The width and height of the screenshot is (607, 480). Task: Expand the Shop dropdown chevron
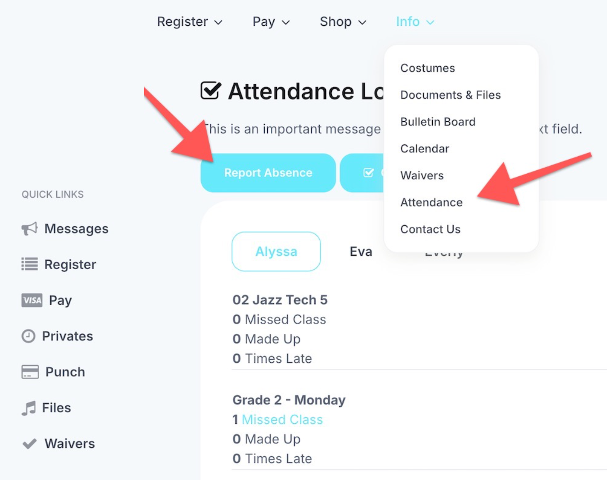click(362, 22)
